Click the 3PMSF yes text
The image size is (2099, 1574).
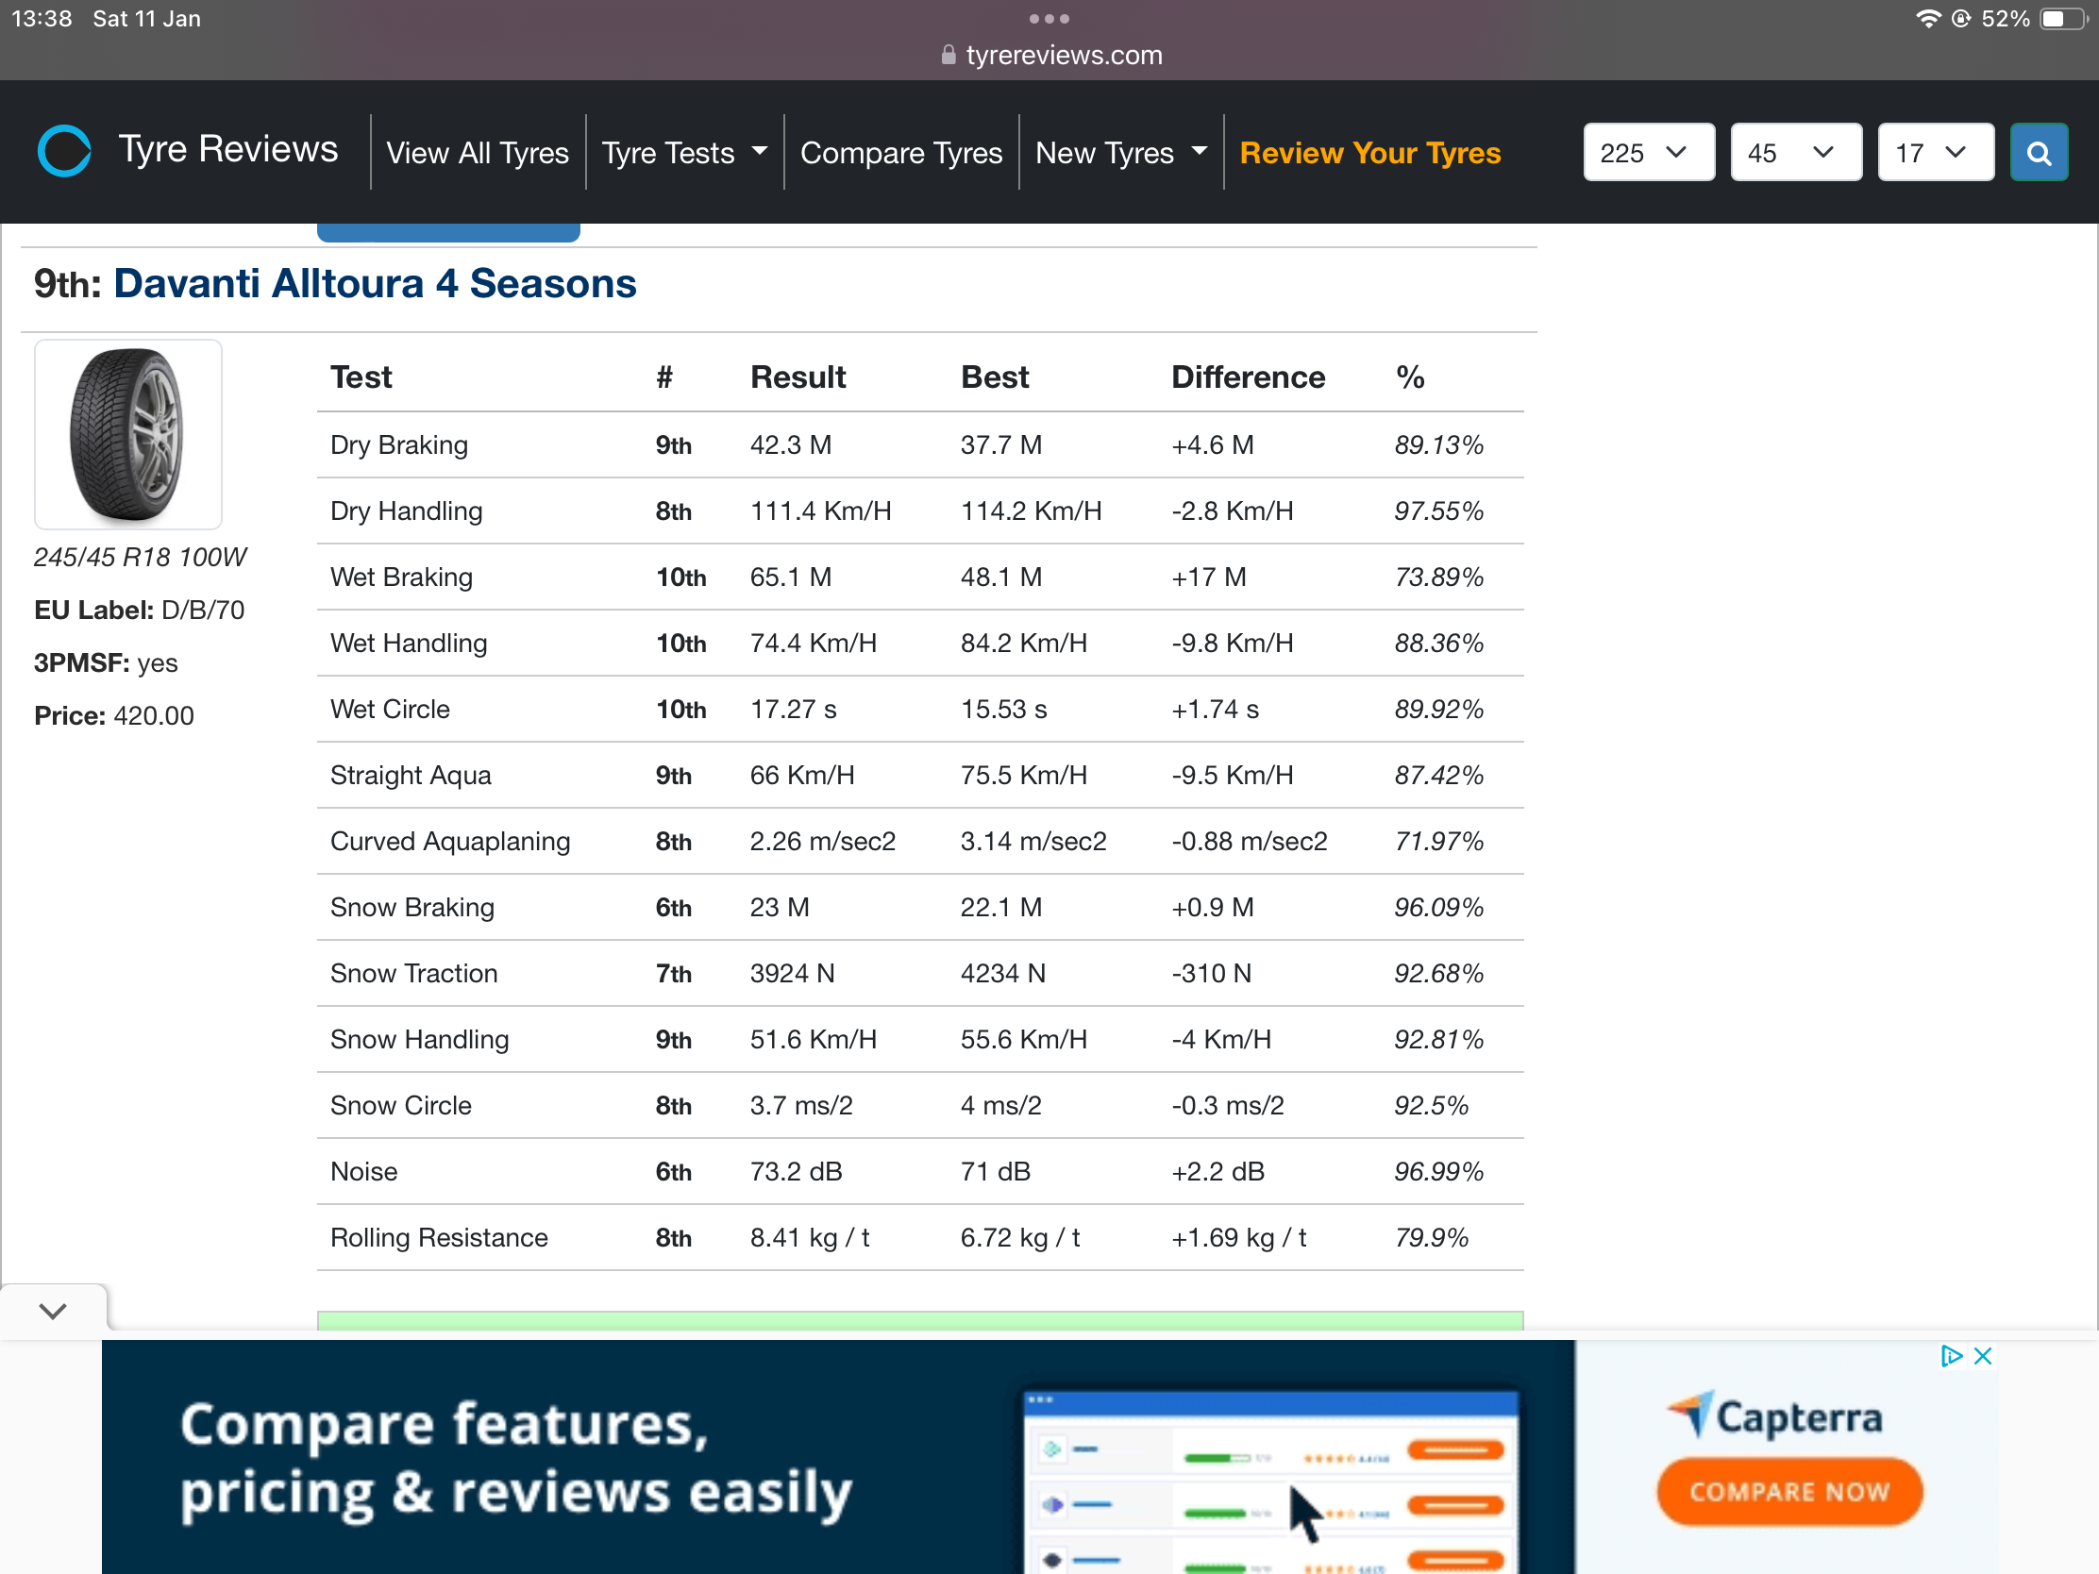107,662
